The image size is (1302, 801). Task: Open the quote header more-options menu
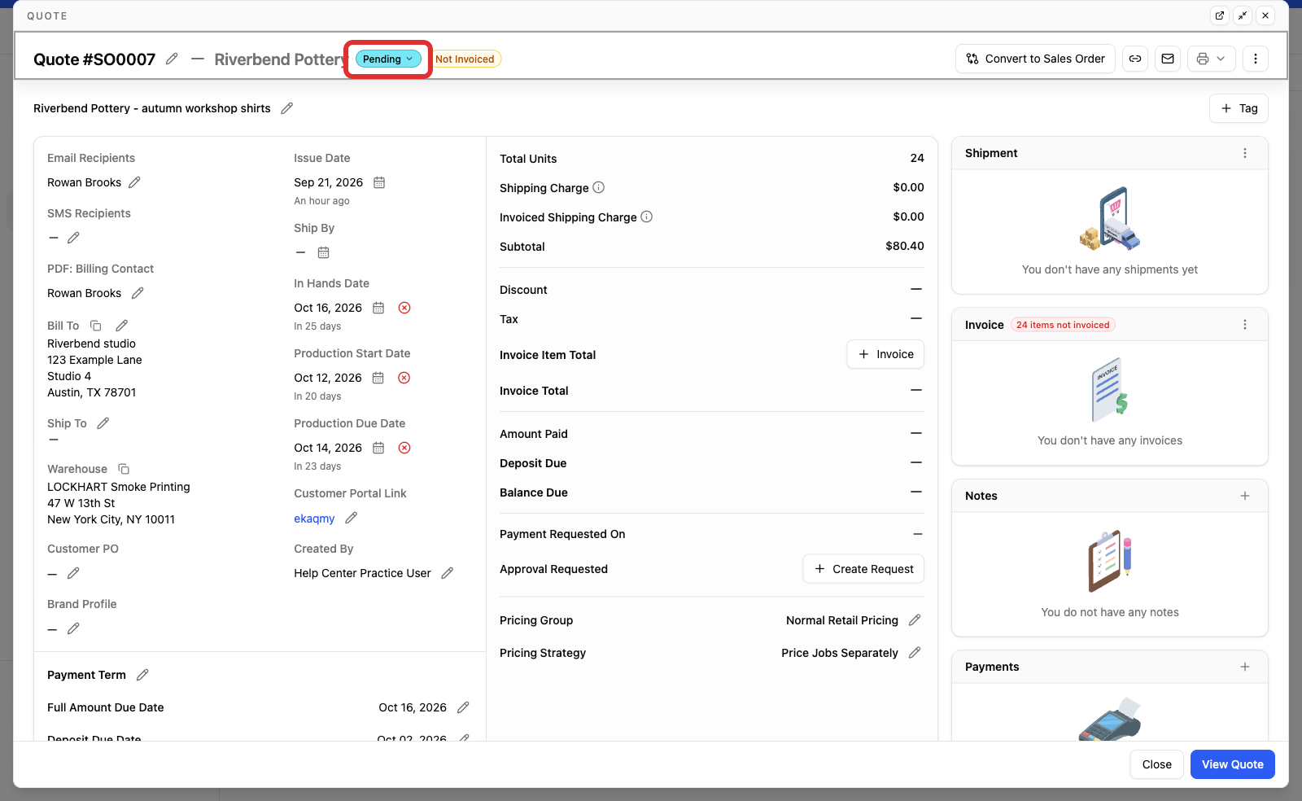pyautogui.click(x=1256, y=59)
